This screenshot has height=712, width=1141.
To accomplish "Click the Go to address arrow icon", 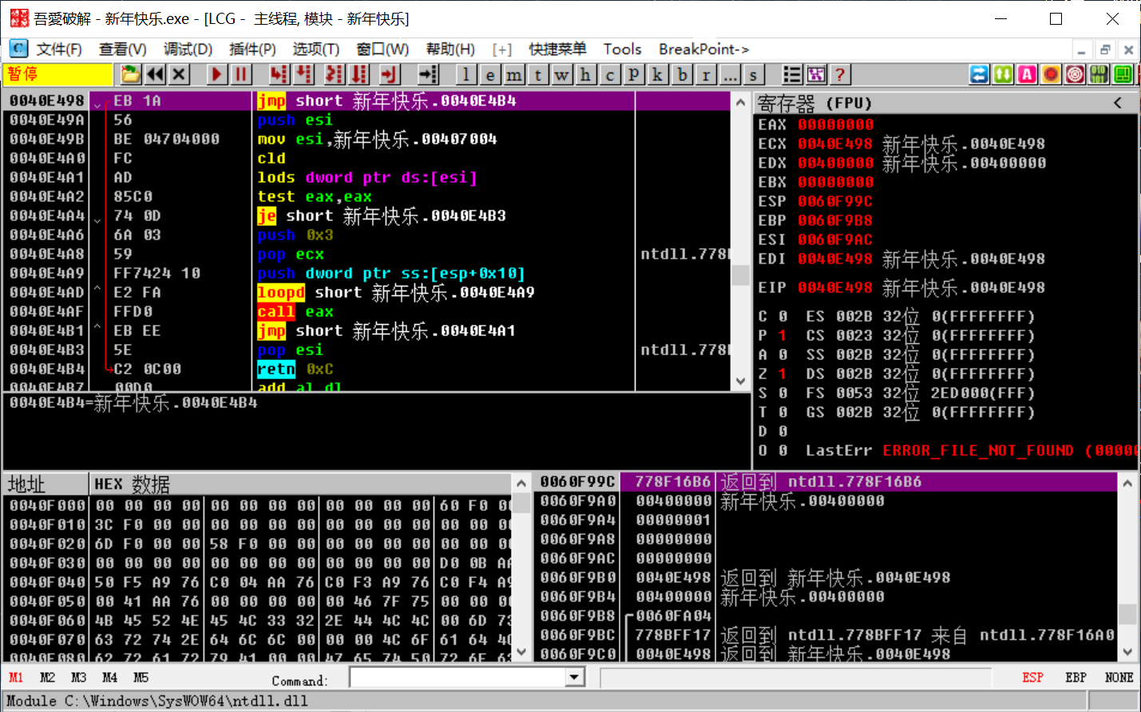I will tap(428, 74).
